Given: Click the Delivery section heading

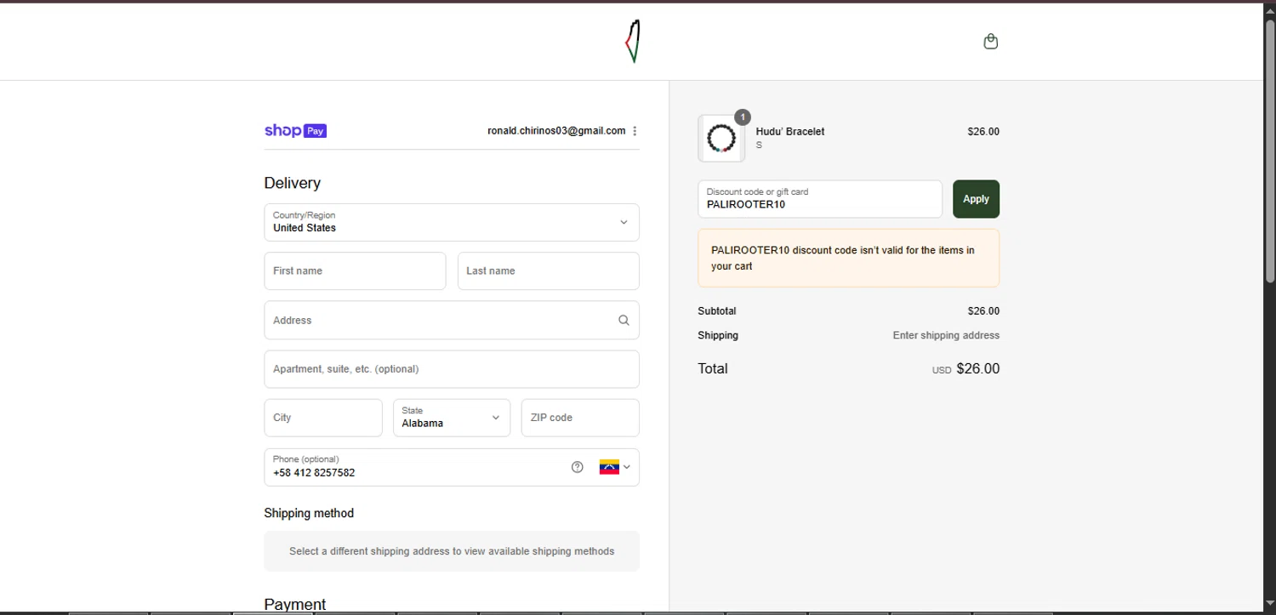Looking at the screenshot, I should pyautogui.click(x=293, y=183).
